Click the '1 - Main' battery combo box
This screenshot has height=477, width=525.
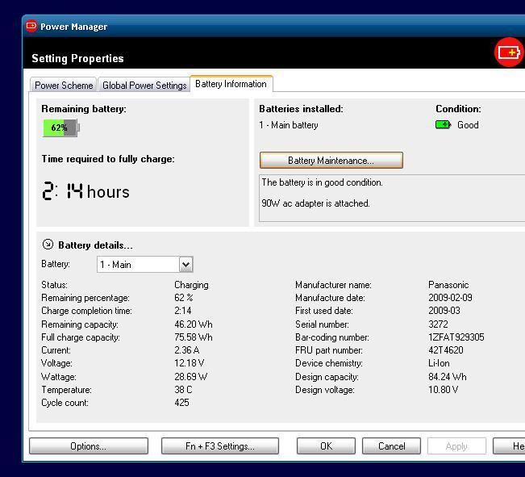(137, 265)
